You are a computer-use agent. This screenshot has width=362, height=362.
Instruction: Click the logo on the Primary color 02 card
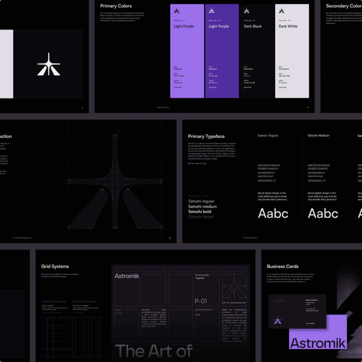(x=212, y=10)
